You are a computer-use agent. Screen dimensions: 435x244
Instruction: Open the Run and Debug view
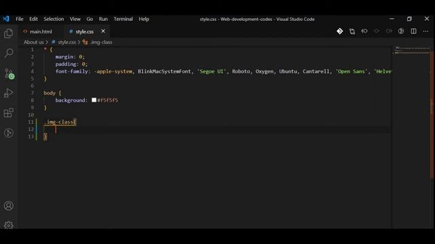tap(9, 93)
